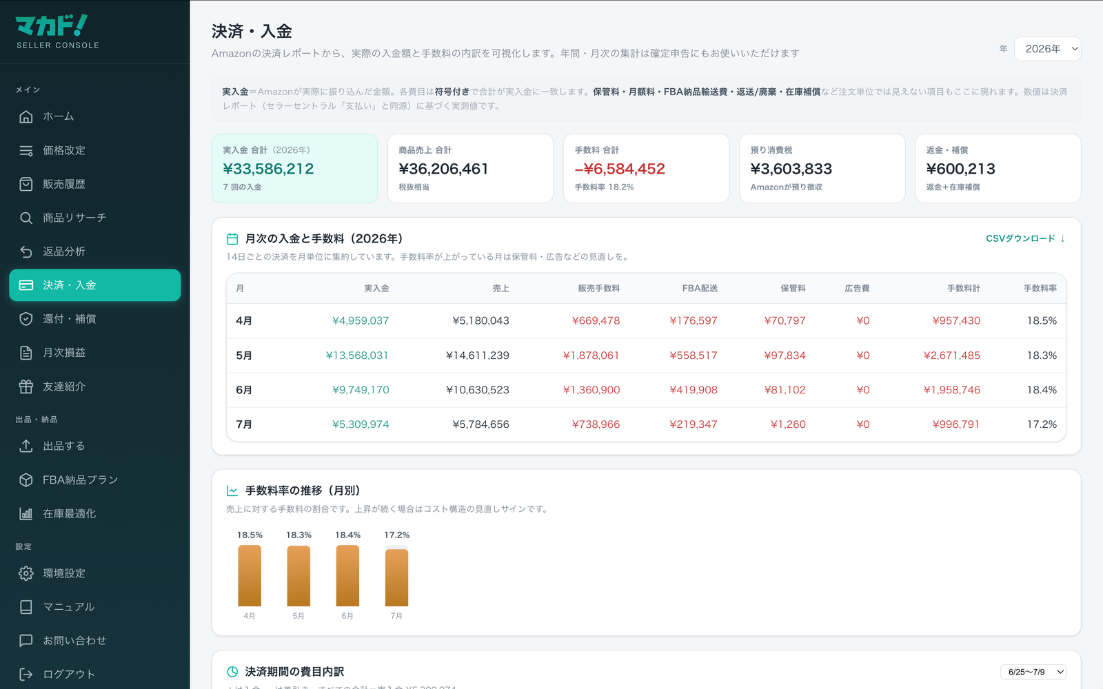Click the 7月 bar in the chart
The height and width of the screenshot is (689, 1103).
tap(396, 577)
